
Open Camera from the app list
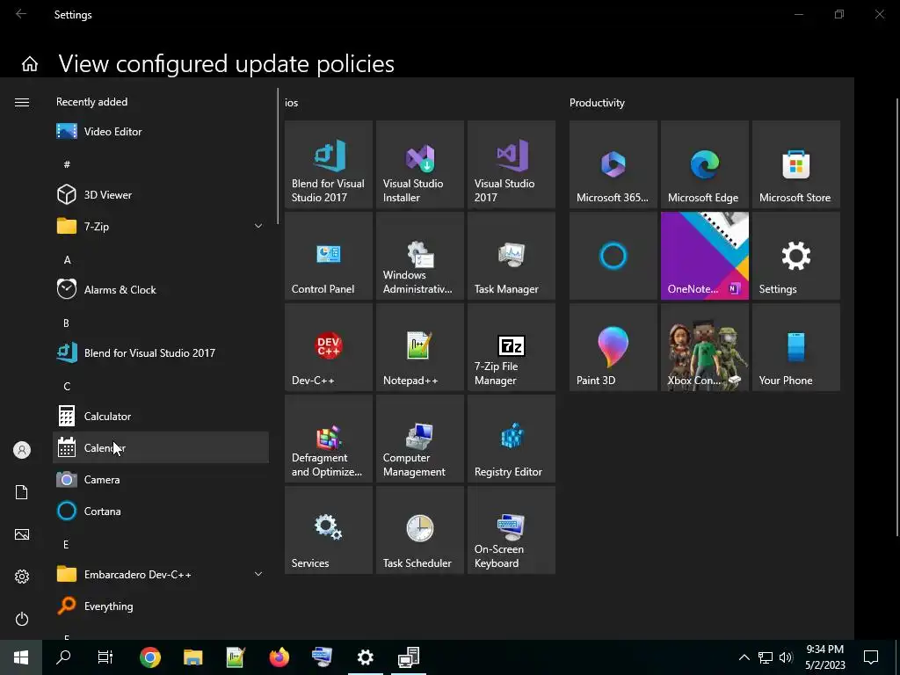161,479
